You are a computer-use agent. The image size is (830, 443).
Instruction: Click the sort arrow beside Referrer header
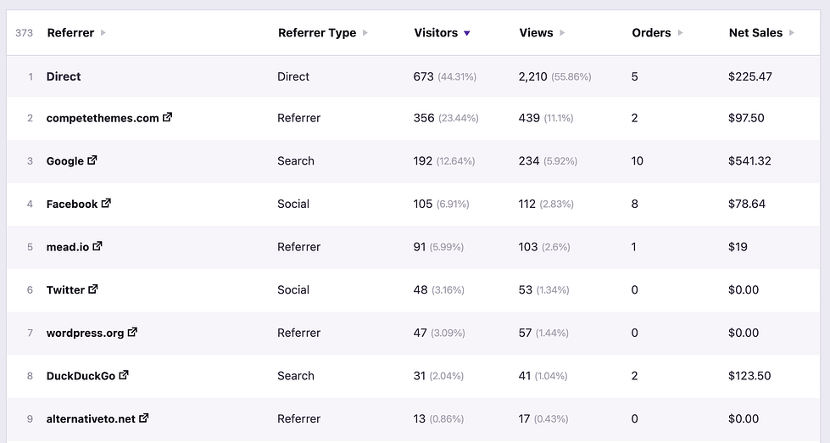pyautogui.click(x=103, y=33)
